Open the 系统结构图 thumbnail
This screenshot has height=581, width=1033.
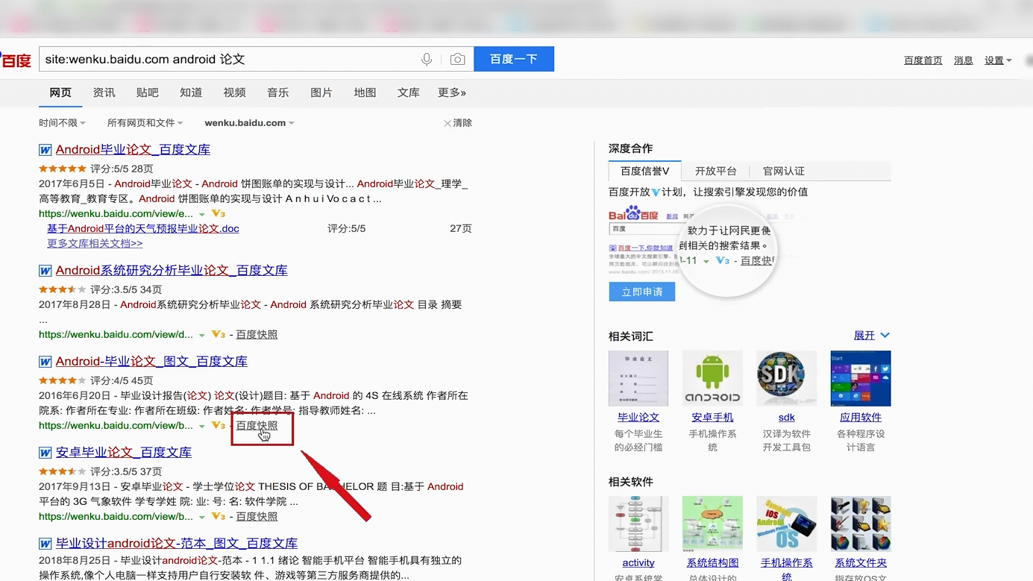pyautogui.click(x=712, y=524)
